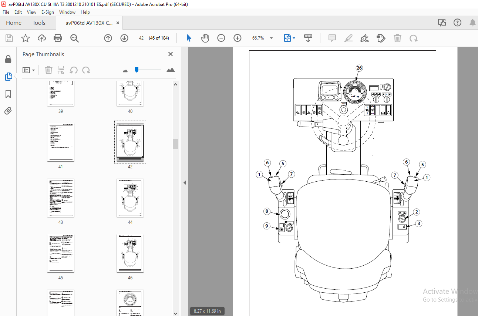Open the File menu
Image resolution: width=478 pixels, height=316 pixels.
[x=6, y=12]
